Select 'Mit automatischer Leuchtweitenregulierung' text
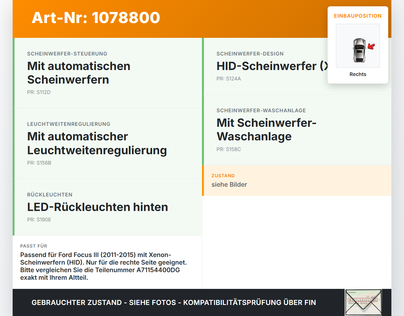Viewport: 404px width, 316px height. (x=97, y=143)
